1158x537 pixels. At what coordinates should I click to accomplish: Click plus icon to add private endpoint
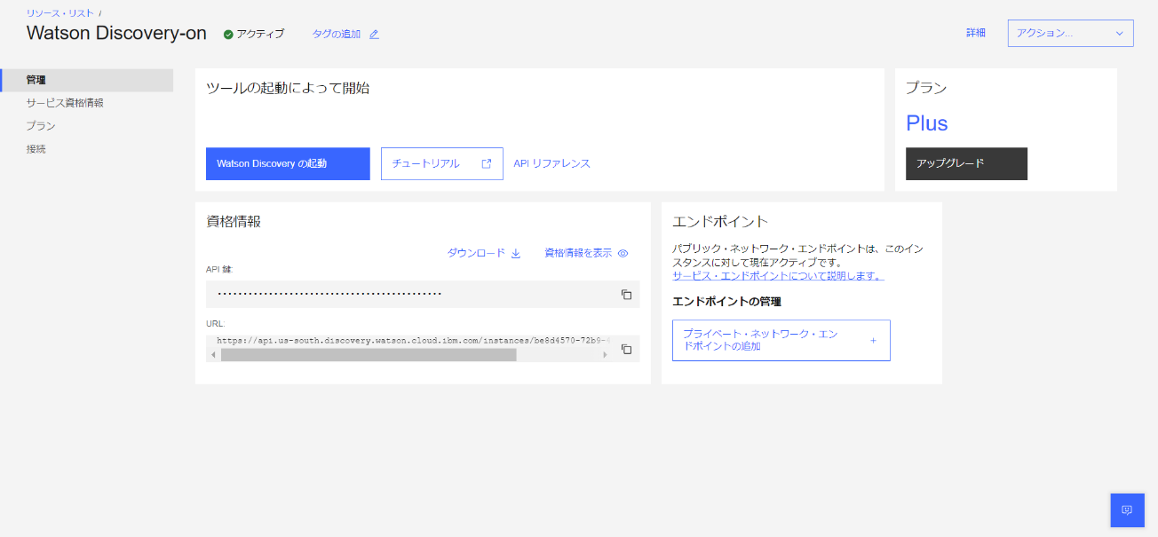873,340
